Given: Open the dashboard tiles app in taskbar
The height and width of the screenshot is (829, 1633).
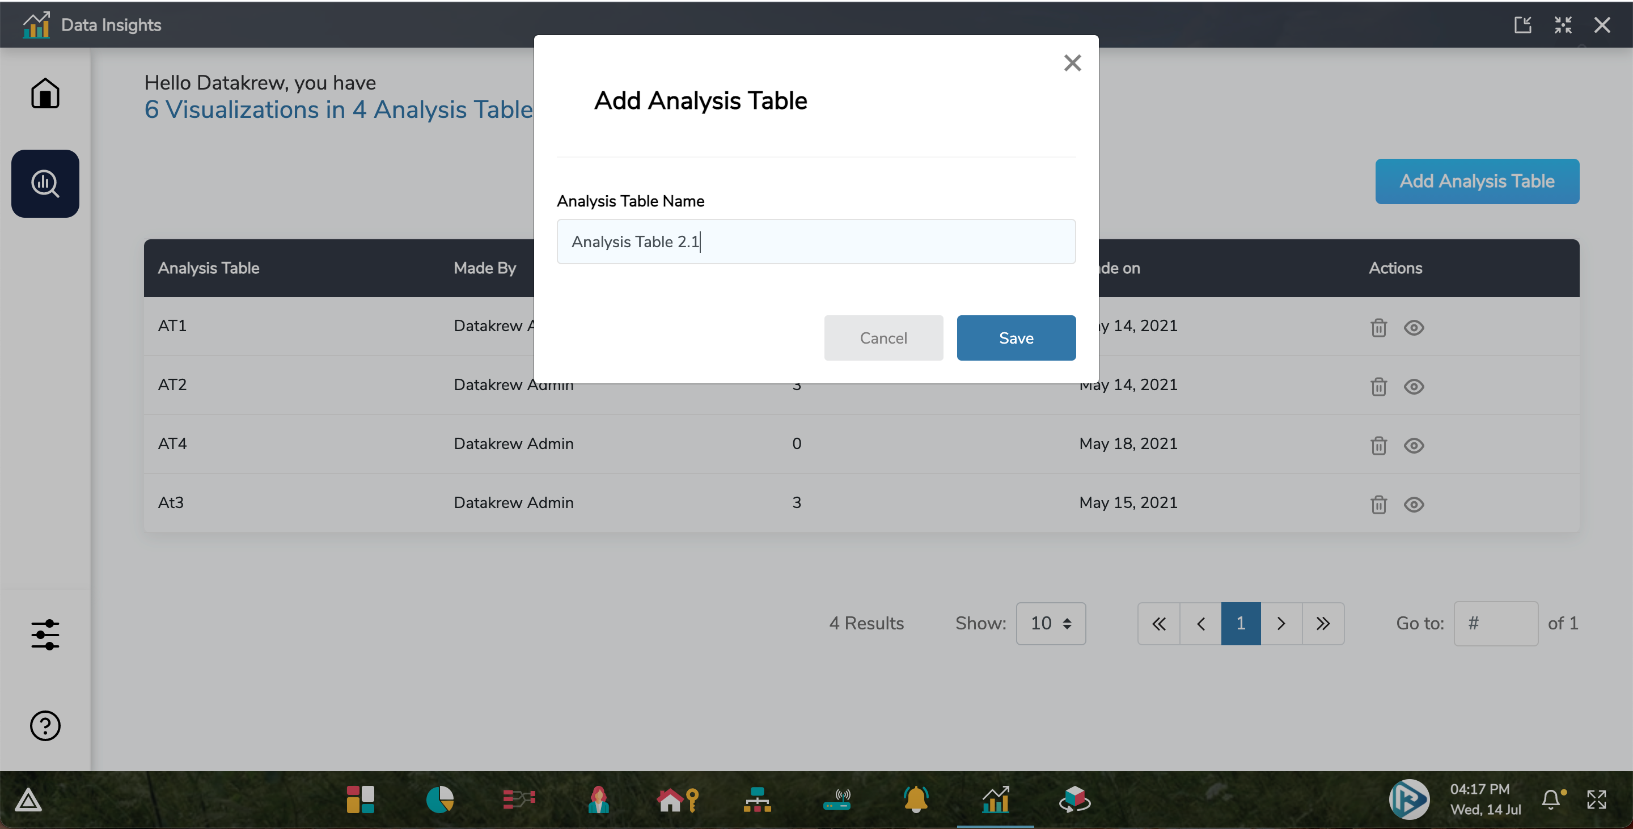Looking at the screenshot, I should click(360, 799).
